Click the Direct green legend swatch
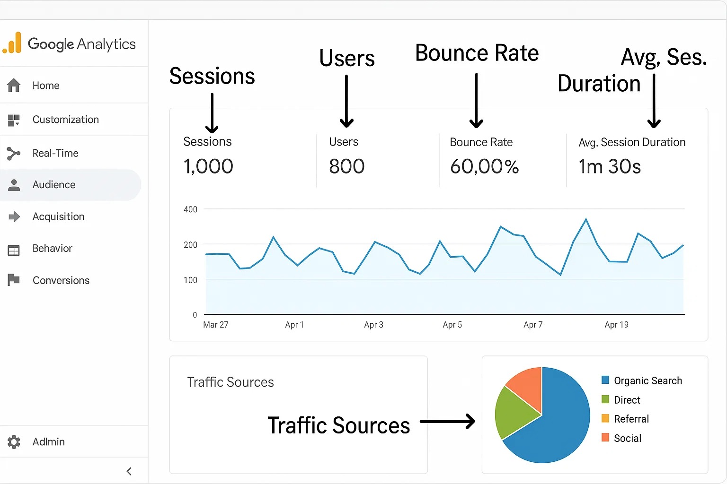This screenshot has width=727, height=484. point(605,399)
